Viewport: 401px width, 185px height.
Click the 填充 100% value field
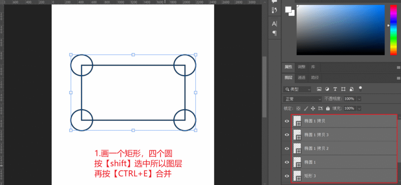click(x=350, y=108)
